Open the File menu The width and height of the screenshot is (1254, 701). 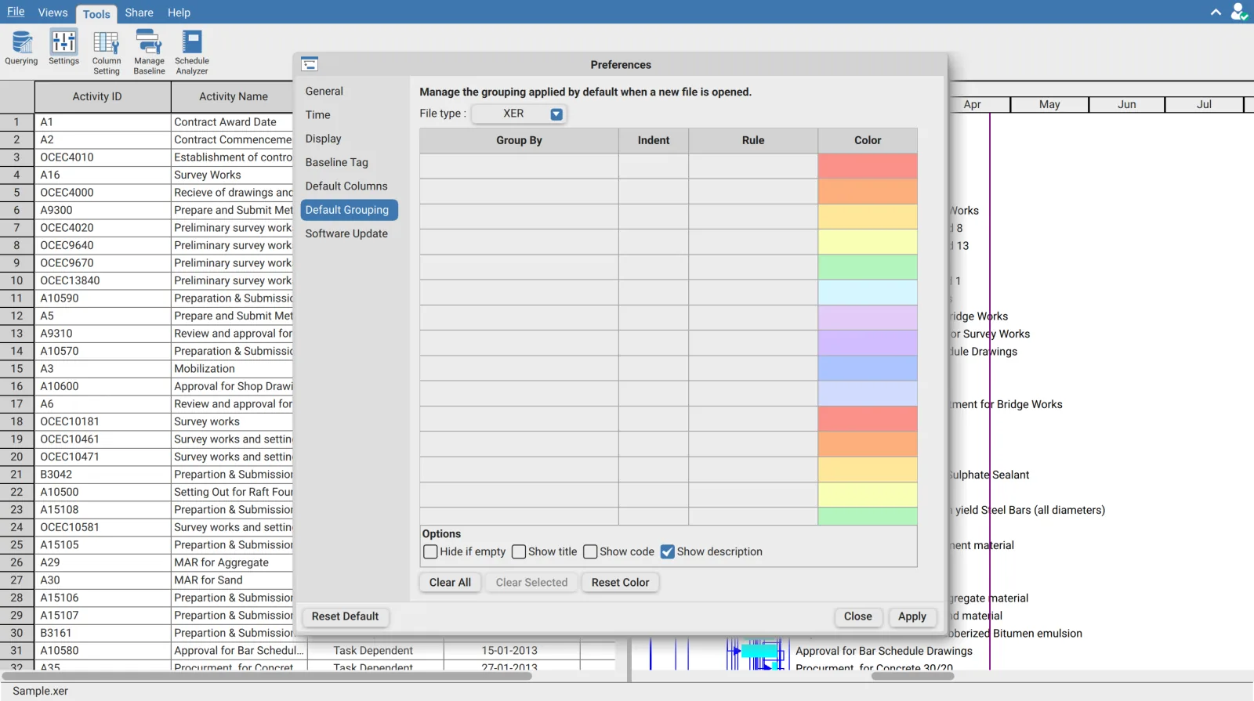16,12
